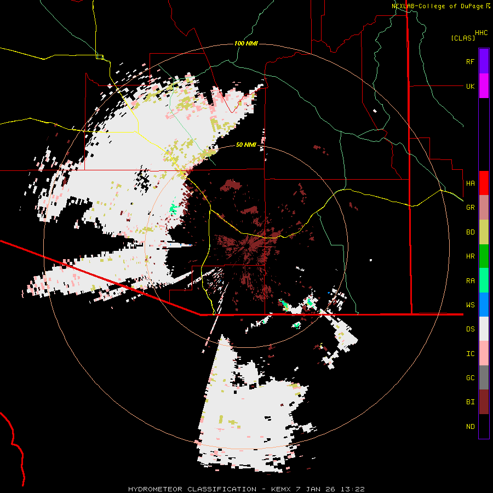The width and height of the screenshot is (493, 493).
Task: Click the 100 NMI range ring label
Action: 246,43
